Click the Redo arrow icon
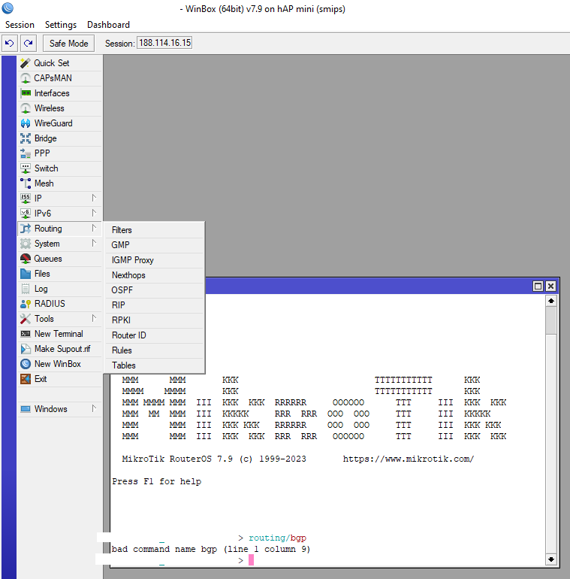570x579 pixels. pyautogui.click(x=29, y=43)
